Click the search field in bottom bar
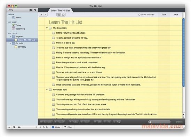 159,122
